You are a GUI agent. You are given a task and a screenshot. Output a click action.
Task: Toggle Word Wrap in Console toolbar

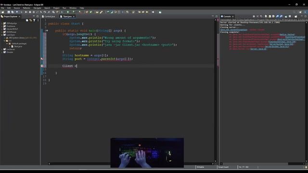(x=273, y=16)
